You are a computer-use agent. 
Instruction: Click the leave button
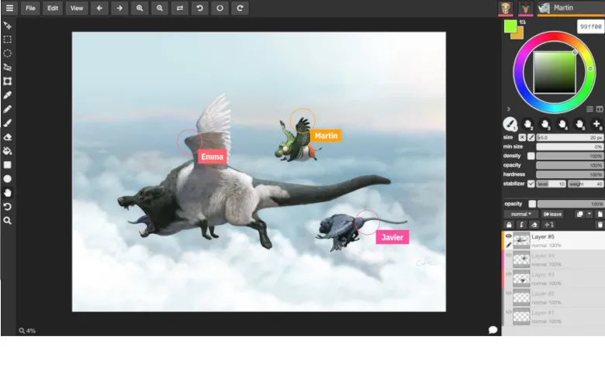(x=552, y=214)
